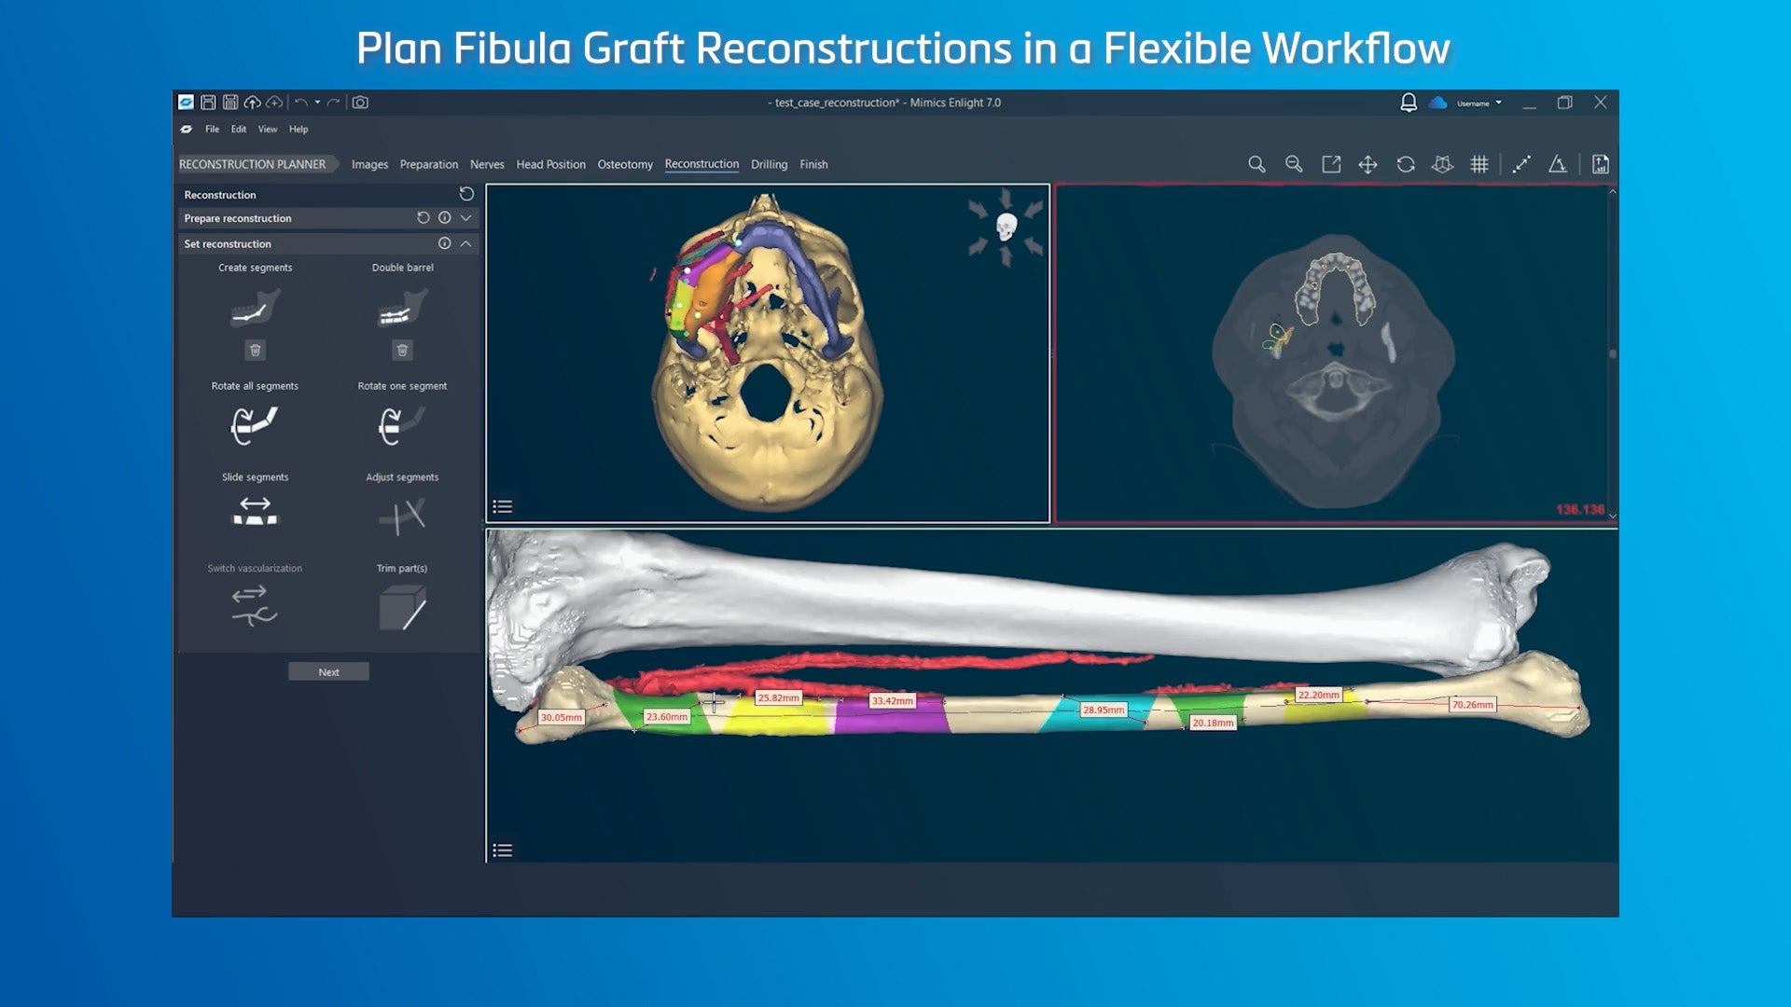Image resolution: width=1791 pixels, height=1007 pixels.
Task: Select the Rotate all segments tool
Action: tap(254, 425)
